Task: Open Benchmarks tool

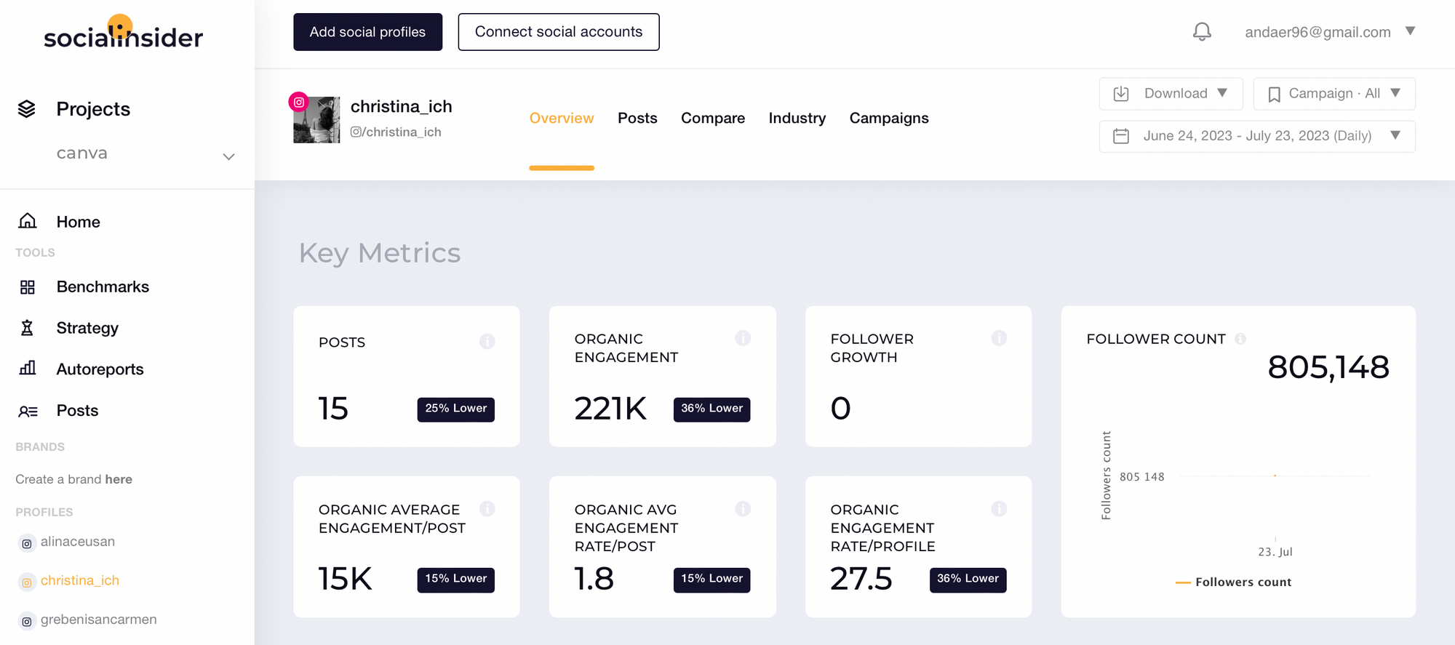Action: click(x=103, y=287)
